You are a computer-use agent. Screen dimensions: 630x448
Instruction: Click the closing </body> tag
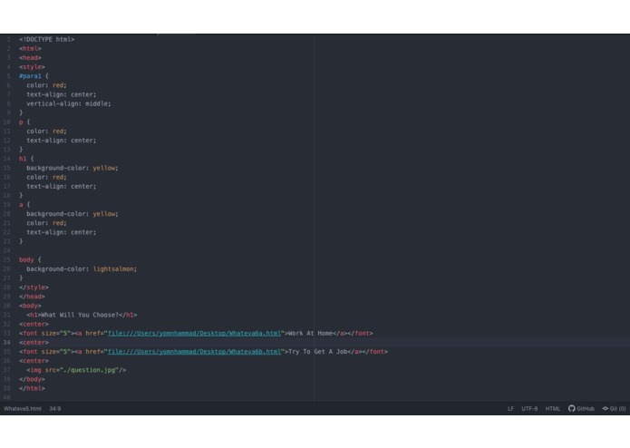point(32,379)
